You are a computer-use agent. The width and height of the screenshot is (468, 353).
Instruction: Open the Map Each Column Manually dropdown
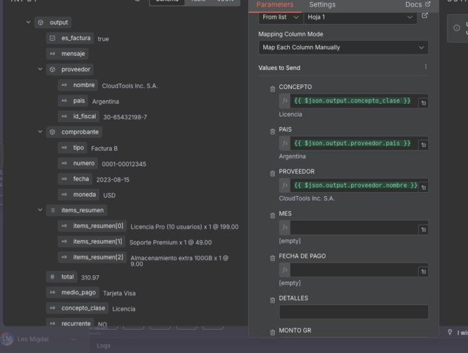coord(343,47)
